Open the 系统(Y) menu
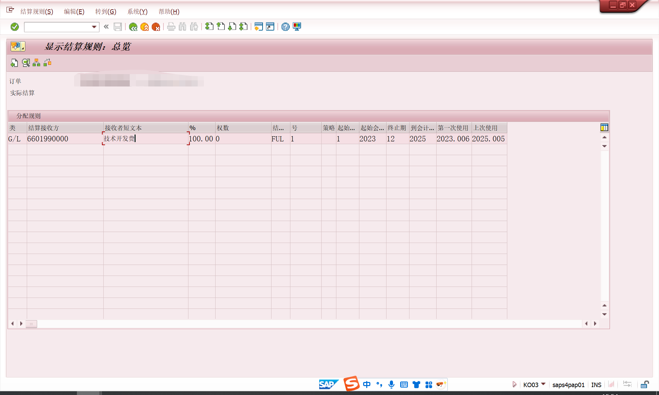The height and width of the screenshot is (395, 659). point(137,12)
